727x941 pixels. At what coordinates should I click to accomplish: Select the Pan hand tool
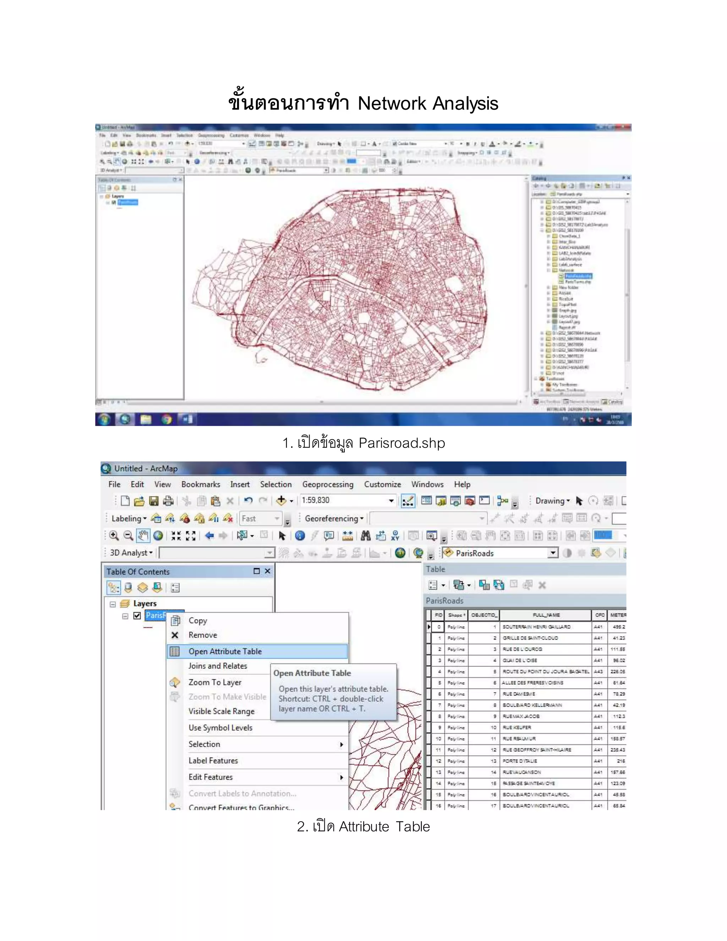(x=143, y=535)
